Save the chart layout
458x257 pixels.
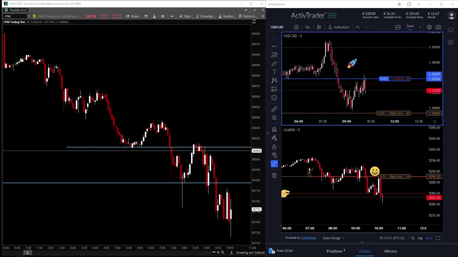(x=410, y=27)
